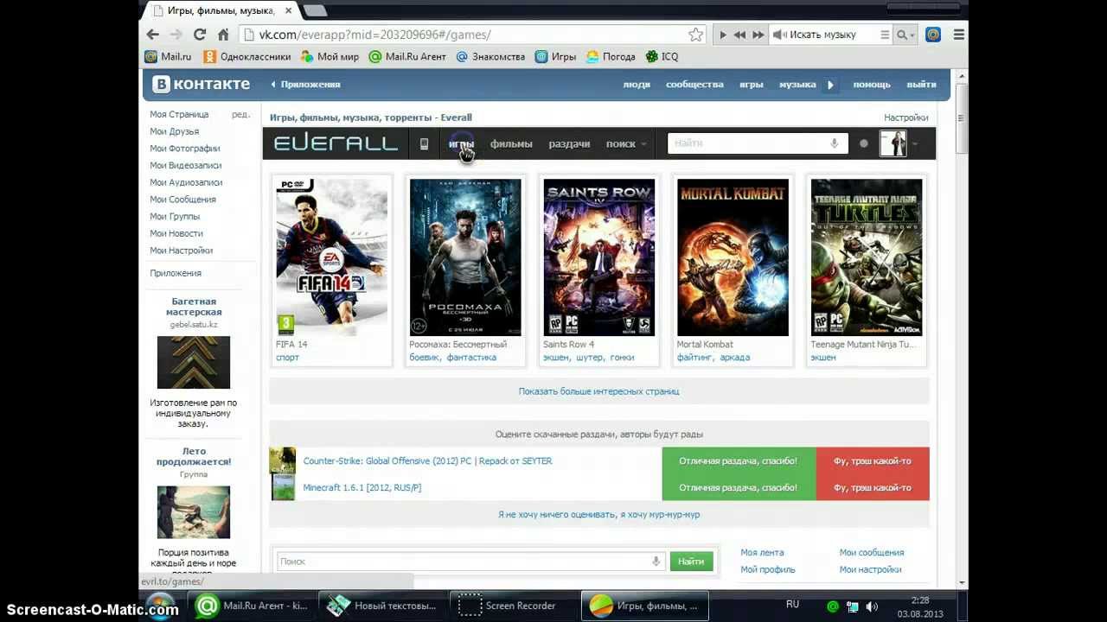Image resolution: width=1107 pixels, height=622 pixels.
Task: Open the playlist lines icon in music toolbar
Action: 884,35
